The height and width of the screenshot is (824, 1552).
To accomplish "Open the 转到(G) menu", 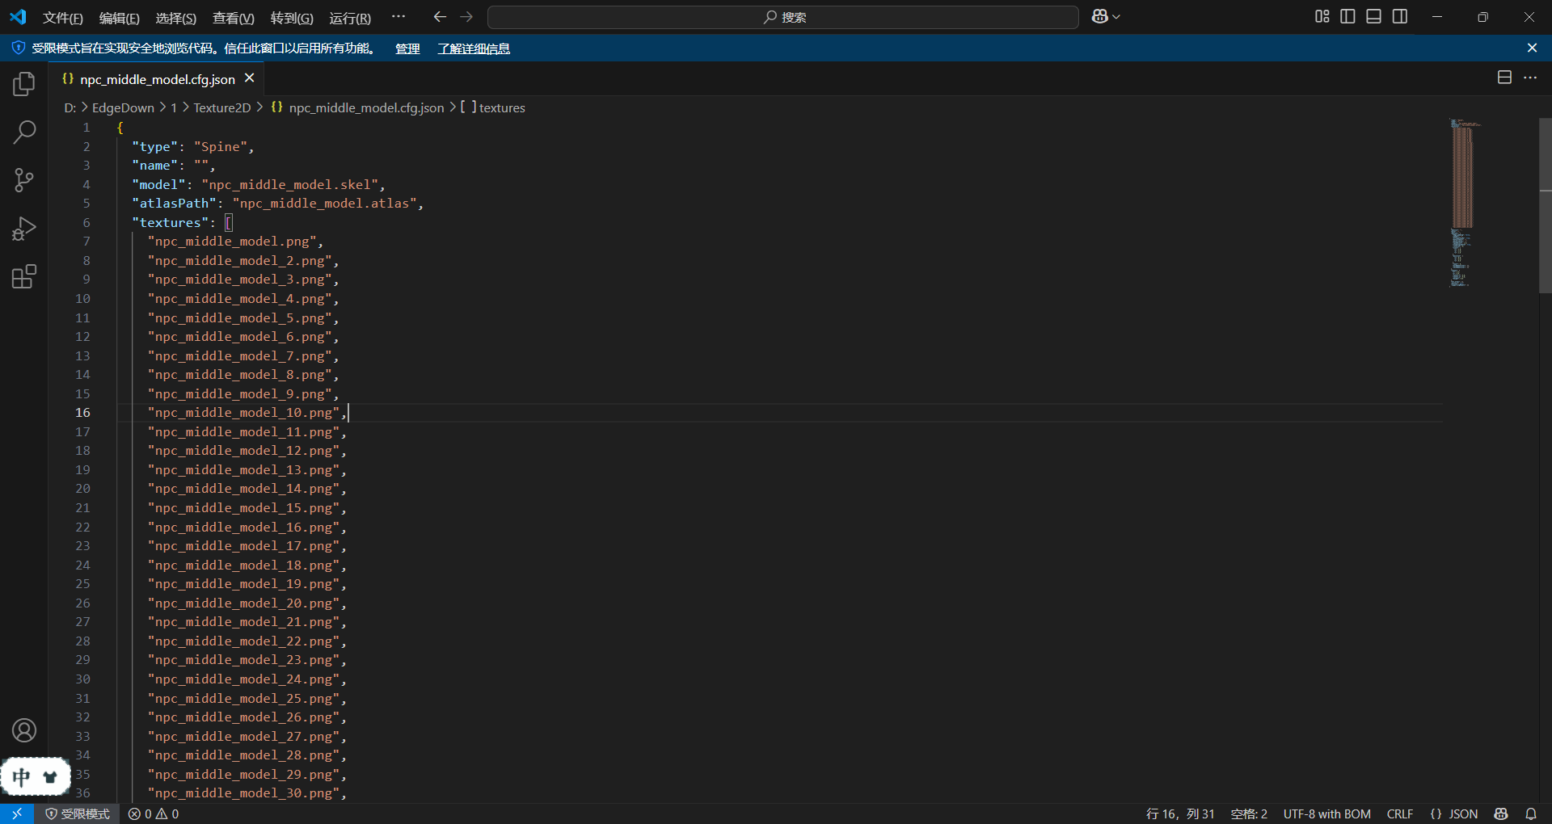I will (x=292, y=18).
